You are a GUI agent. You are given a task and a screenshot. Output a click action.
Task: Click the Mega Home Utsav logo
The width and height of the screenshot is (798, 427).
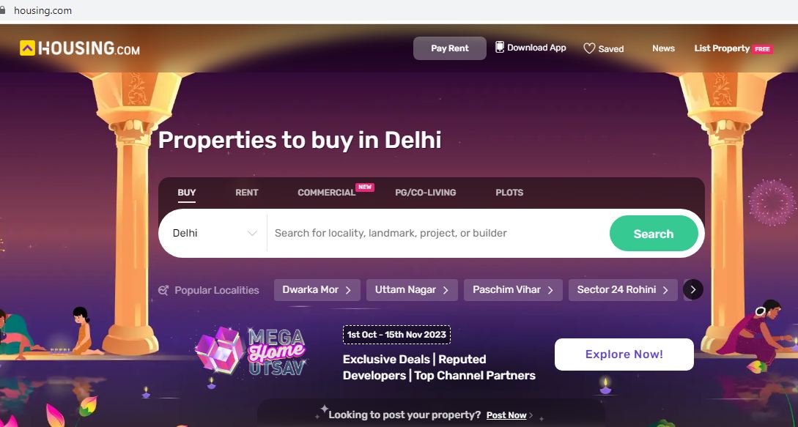pyautogui.click(x=251, y=352)
